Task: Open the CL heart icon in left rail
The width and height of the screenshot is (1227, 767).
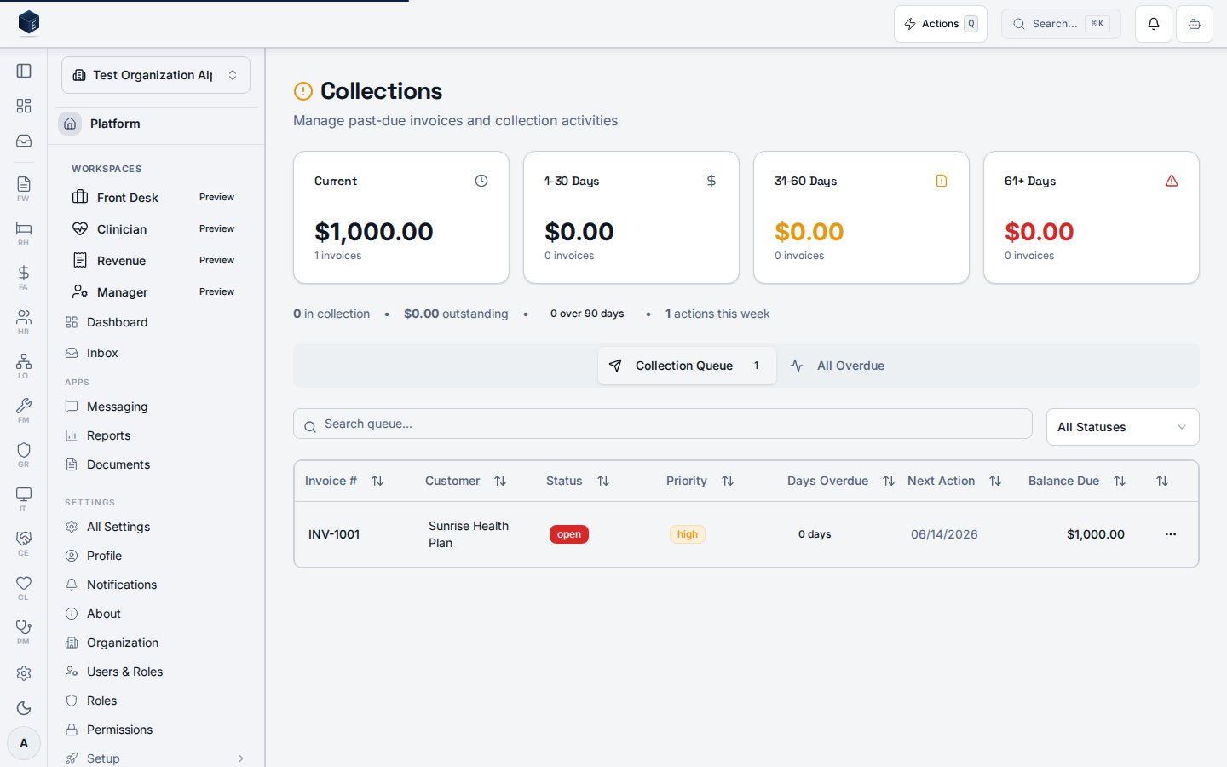Action: pyautogui.click(x=24, y=586)
